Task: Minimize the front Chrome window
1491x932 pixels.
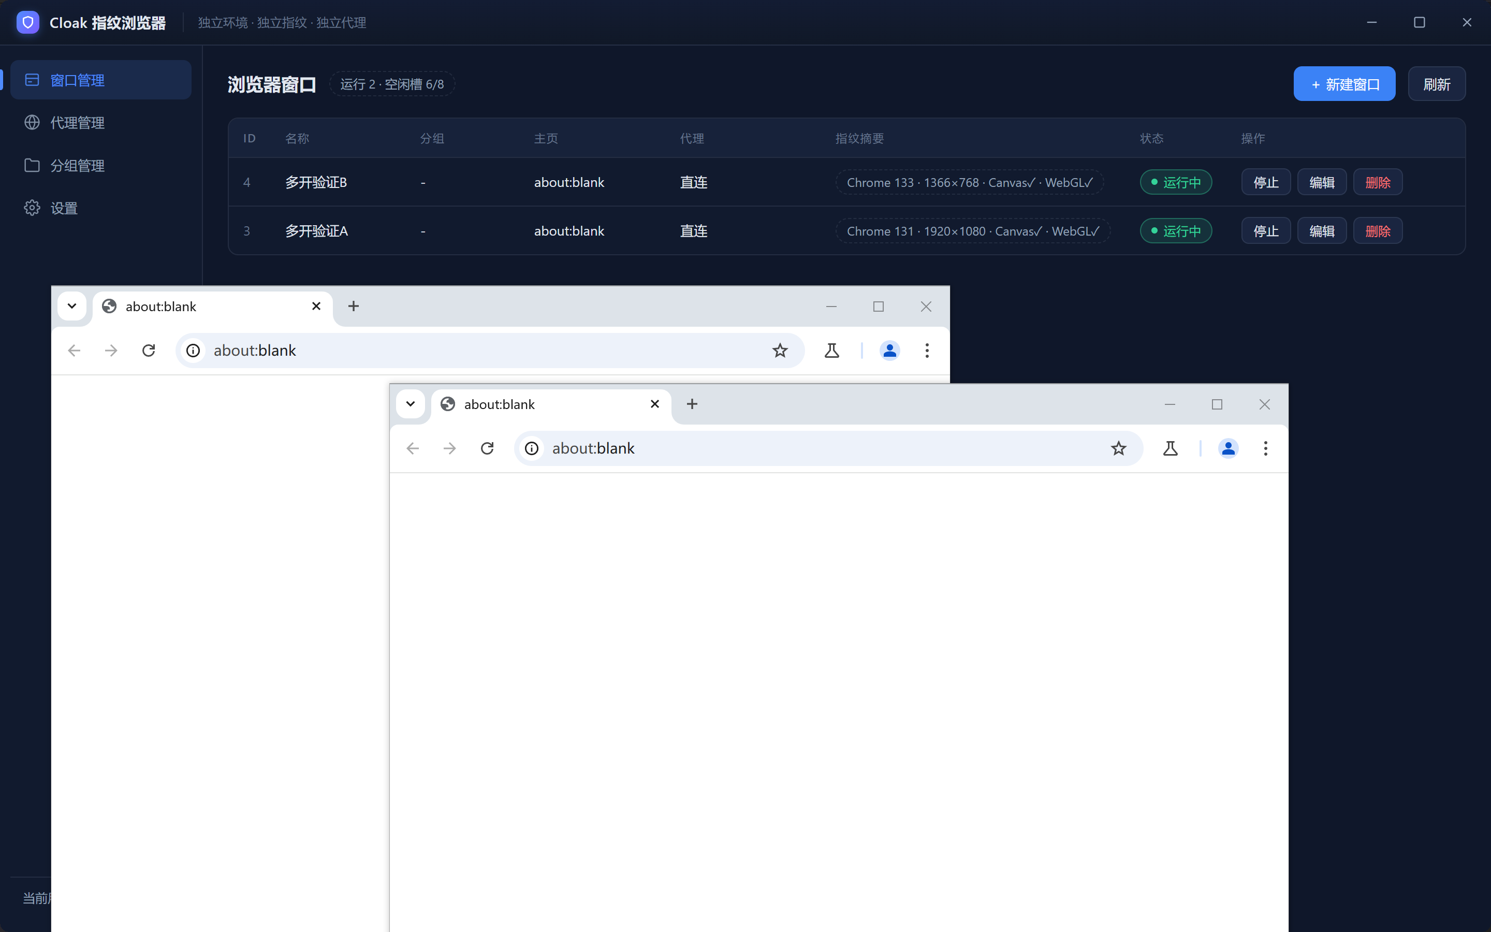Action: (x=1170, y=404)
